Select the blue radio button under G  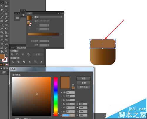(61, 111)
